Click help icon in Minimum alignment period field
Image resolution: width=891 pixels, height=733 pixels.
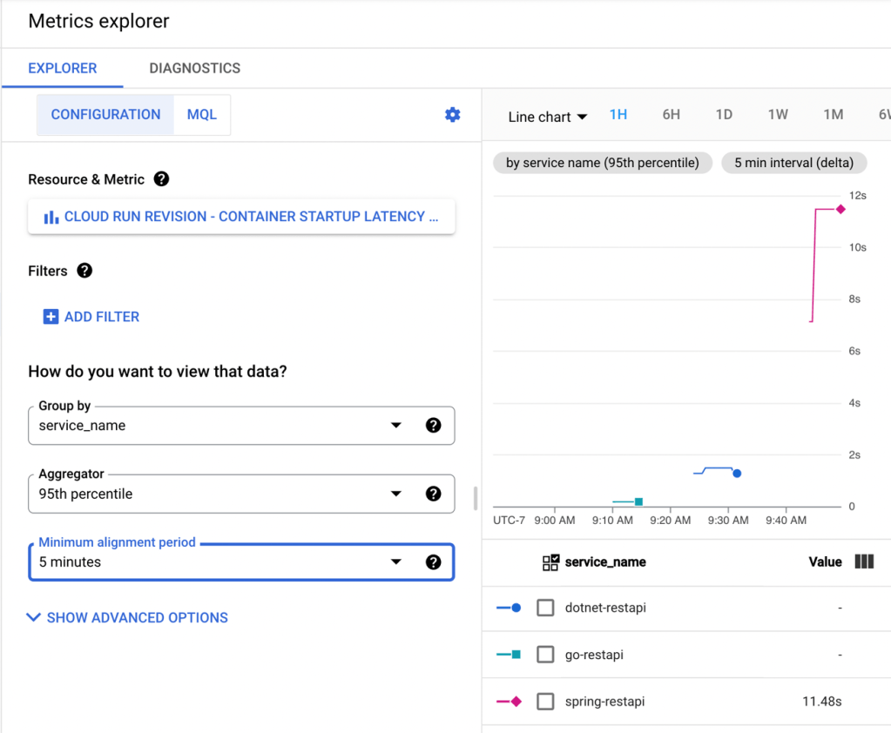coord(433,562)
